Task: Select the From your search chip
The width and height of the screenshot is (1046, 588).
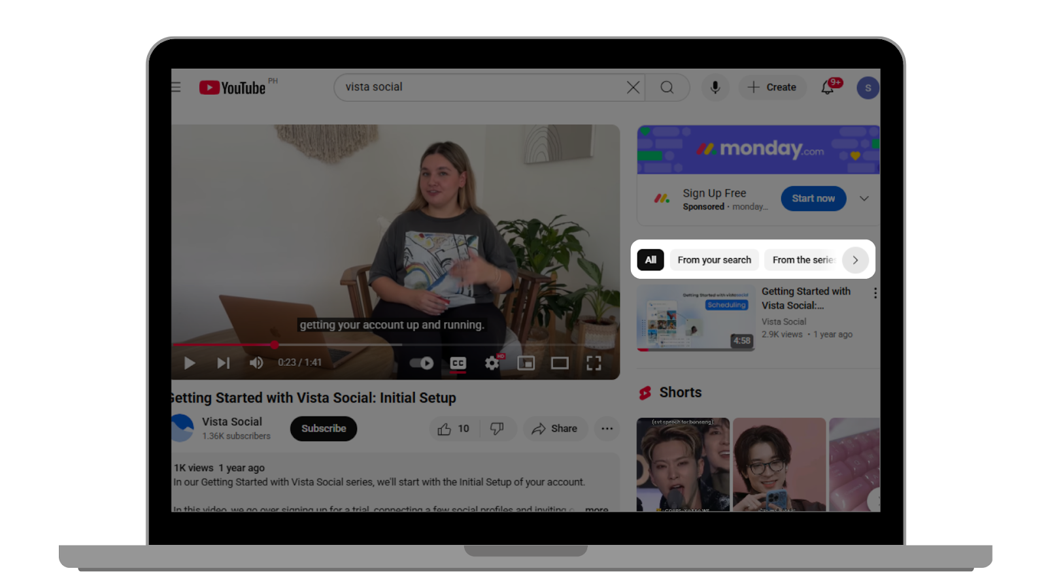Action: (x=715, y=260)
